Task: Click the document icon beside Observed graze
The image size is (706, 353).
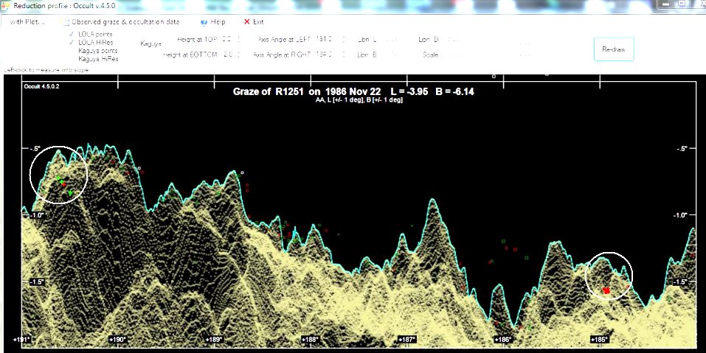Action: point(66,22)
